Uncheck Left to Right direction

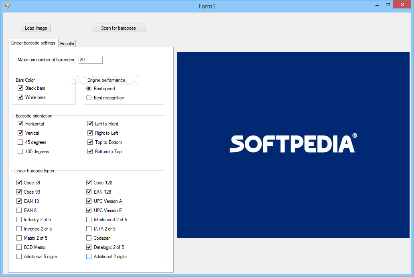(x=90, y=124)
